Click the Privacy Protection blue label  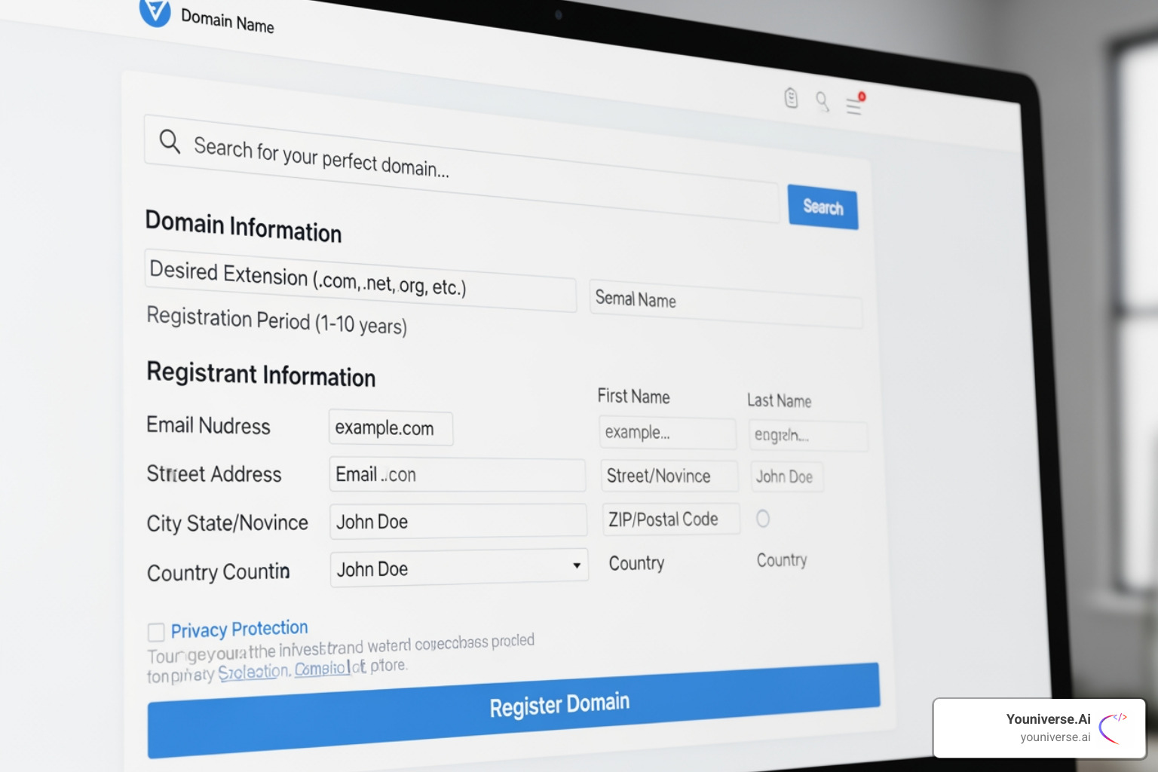click(x=240, y=629)
